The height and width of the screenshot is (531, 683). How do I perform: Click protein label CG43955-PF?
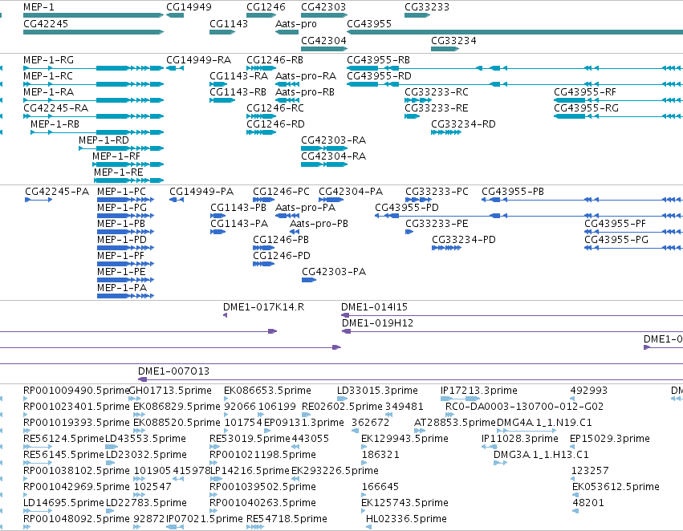(x=615, y=224)
